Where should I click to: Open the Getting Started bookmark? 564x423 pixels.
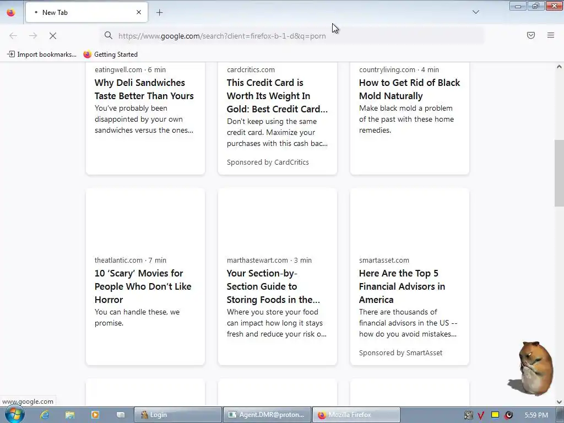[110, 55]
